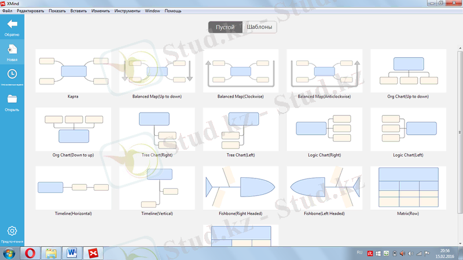463x260 pixels.
Task: Open Microsoft Word from taskbar
Action: 72,253
